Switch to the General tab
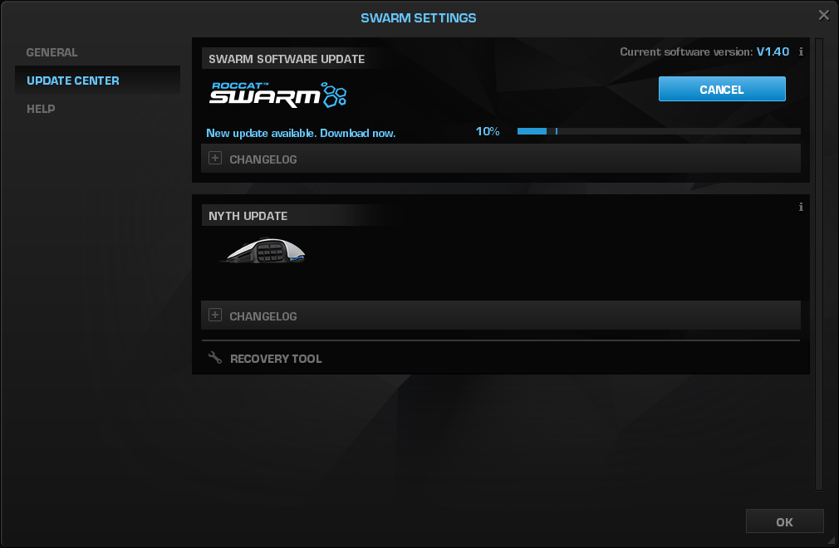 tap(52, 52)
